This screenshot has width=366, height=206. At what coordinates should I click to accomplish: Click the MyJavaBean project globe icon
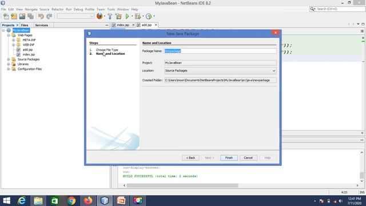point(9,30)
